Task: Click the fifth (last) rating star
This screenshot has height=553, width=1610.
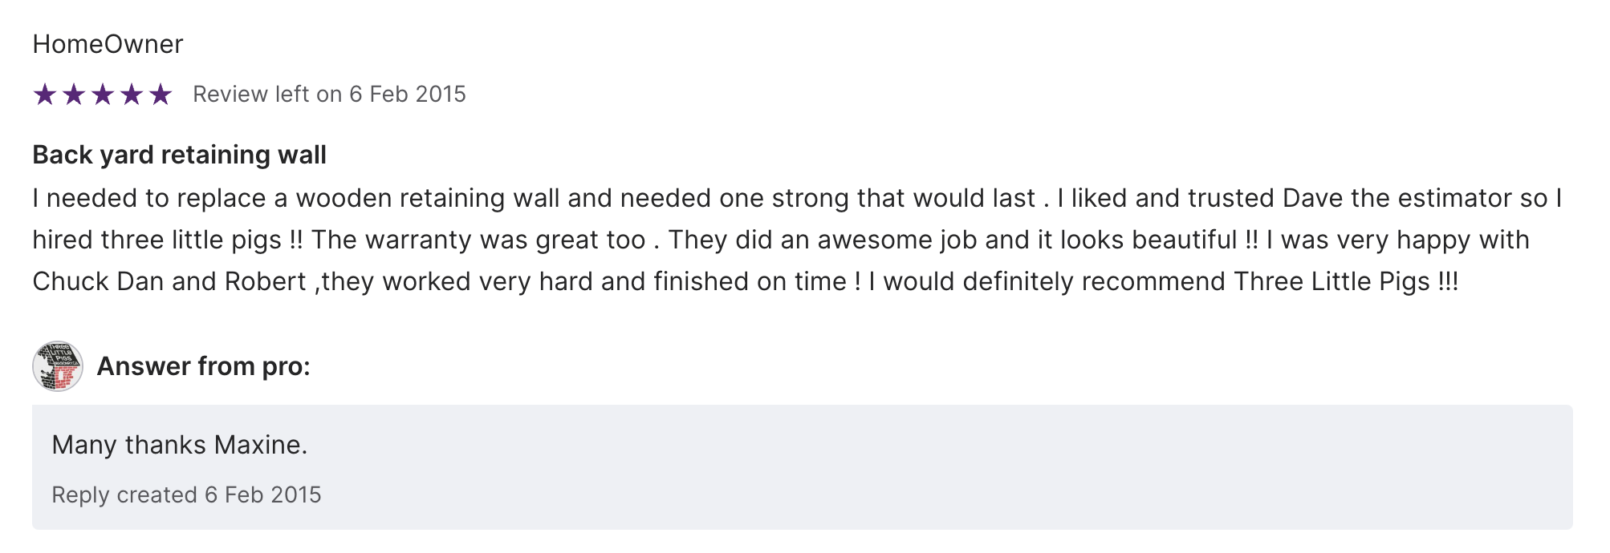Action: tap(161, 95)
